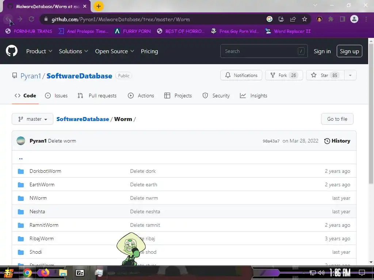Click the browser forward arrow
Image resolution: width=374 pixels, height=280 pixels.
(x=20, y=19)
